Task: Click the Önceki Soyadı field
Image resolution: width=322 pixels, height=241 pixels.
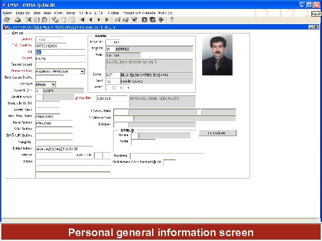Action: [x=60, y=65]
